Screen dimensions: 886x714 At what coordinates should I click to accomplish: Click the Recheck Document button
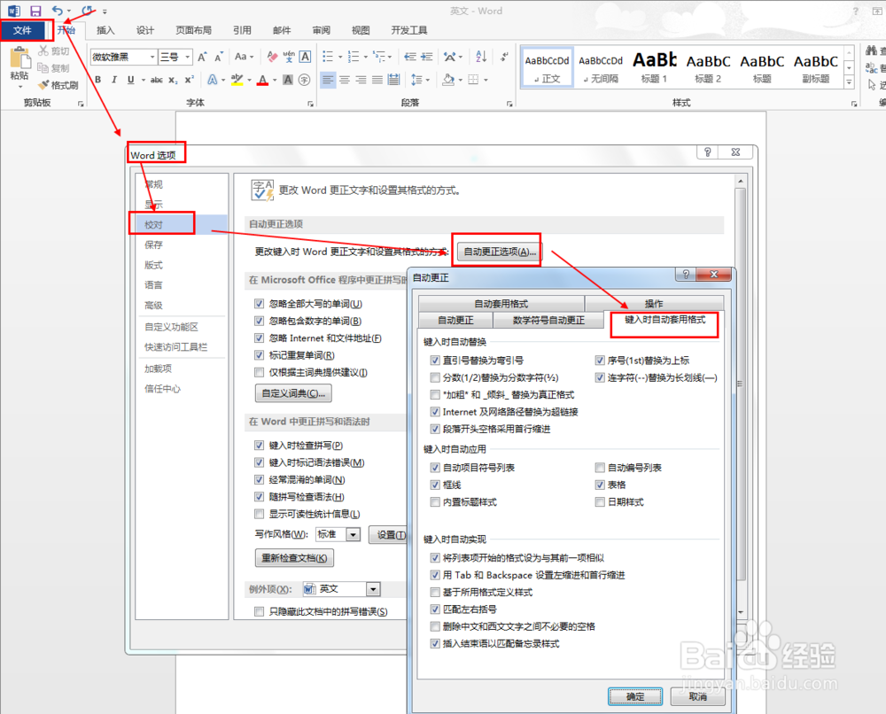(x=294, y=558)
